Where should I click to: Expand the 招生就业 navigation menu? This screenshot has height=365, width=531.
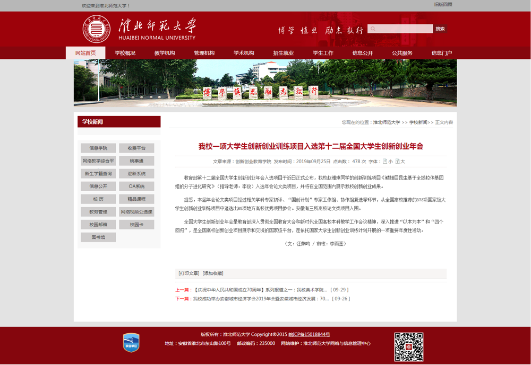pos(283,53)
